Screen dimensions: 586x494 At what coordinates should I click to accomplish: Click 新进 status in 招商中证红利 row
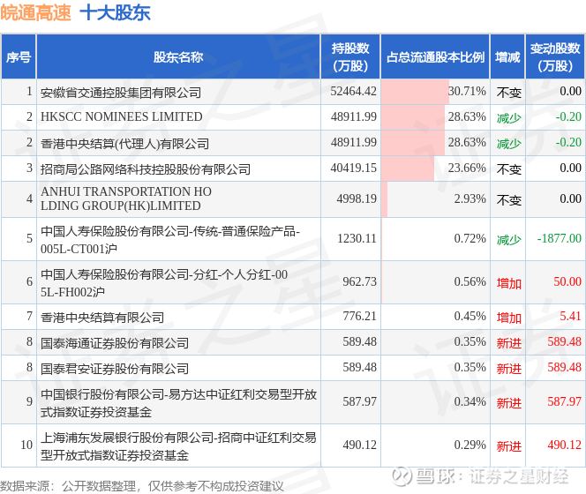click(x=508, y=446)
